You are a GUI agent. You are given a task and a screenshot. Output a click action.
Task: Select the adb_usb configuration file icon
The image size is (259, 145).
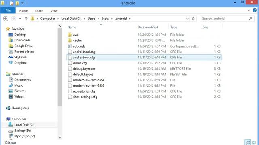(70, 46)
